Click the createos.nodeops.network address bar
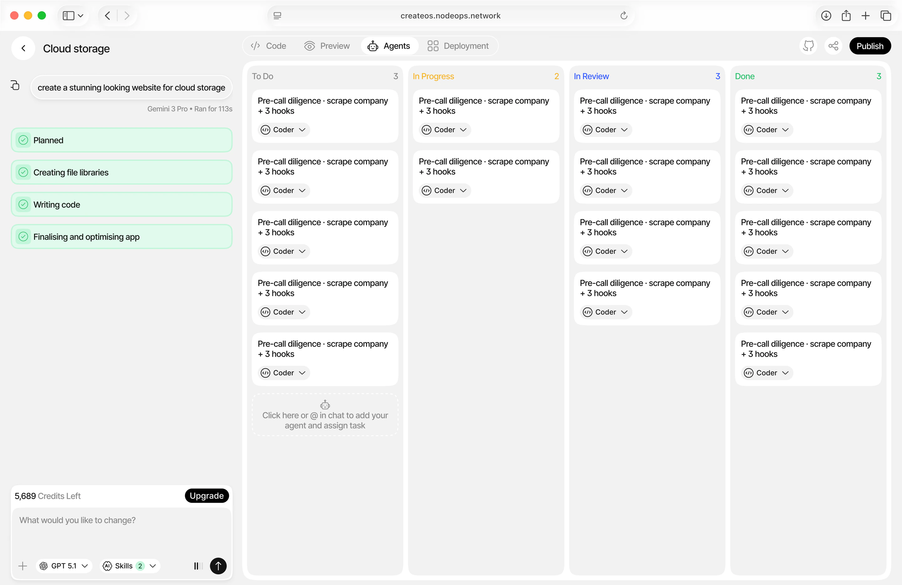The image size is (902, 585). click(450, 16)
